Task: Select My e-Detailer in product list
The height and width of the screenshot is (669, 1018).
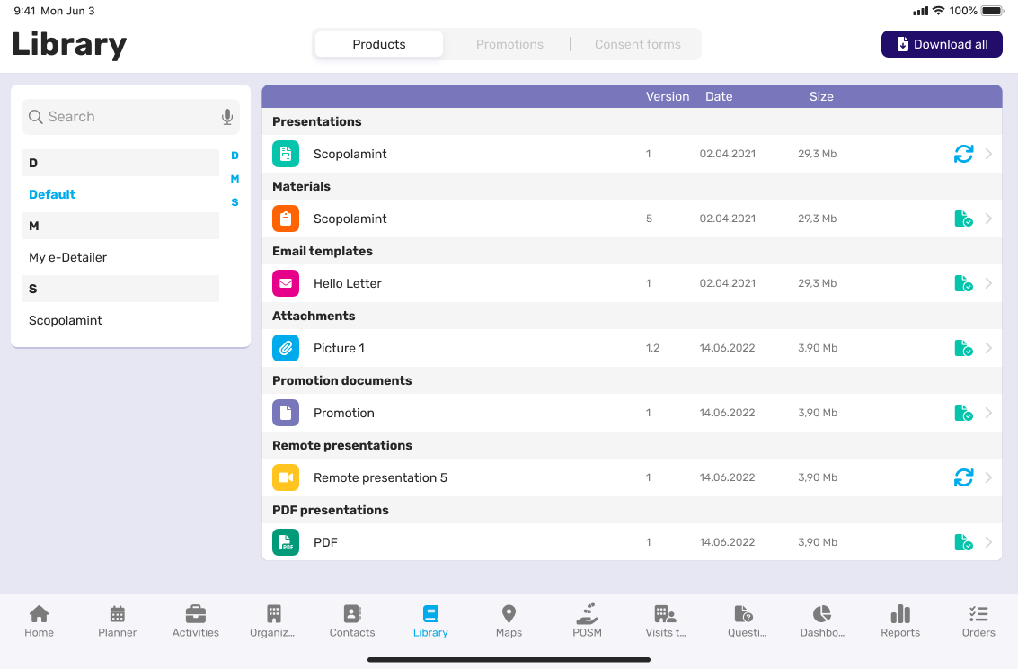Action: (x=68, y=257)
